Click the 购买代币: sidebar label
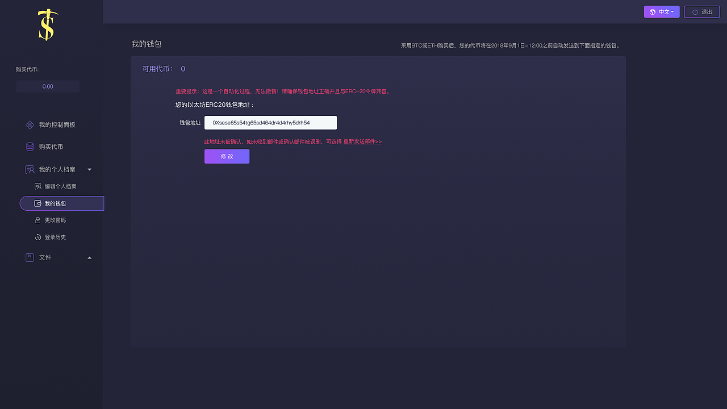Image resolution: width=727 pixels, height=409 pixels. (x=27, y=69)
